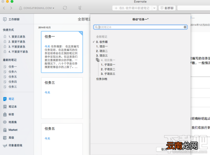Open recent note 任务五 in sidebar

[10, 77]
